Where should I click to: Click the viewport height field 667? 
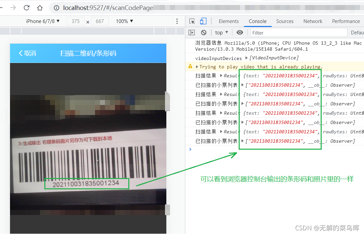pyautogui.click(x=100, y=21)
